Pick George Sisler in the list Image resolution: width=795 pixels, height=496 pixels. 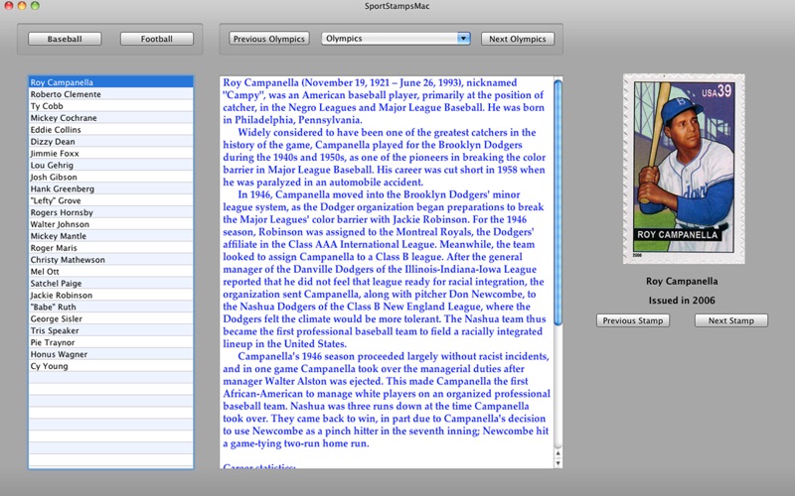[x=111, y=318]
